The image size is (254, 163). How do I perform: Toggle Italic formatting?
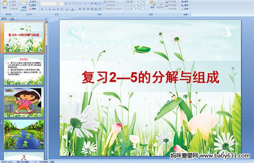coord(46,9)
